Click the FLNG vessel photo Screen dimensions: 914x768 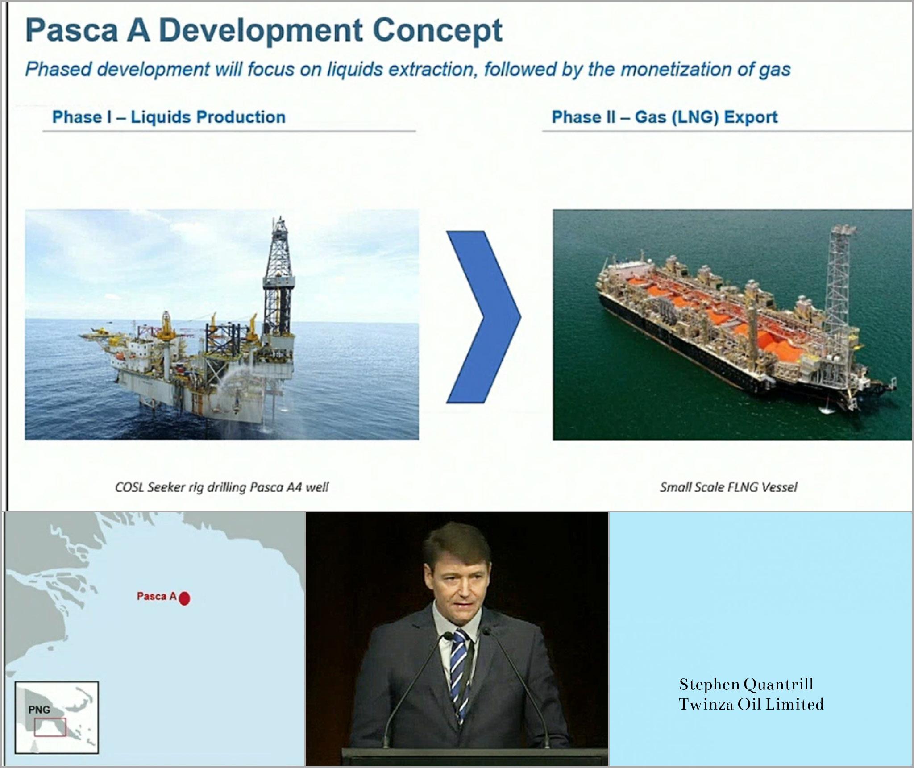[732, 324]
